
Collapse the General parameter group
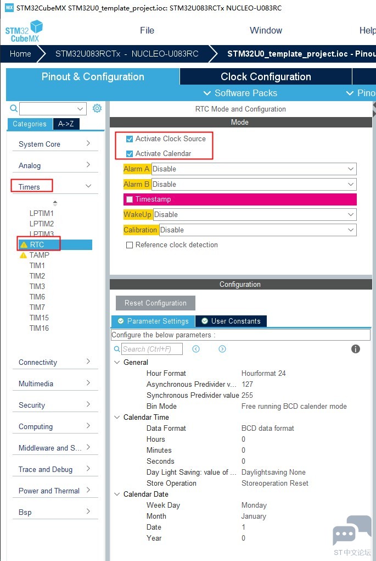point(117,362)
